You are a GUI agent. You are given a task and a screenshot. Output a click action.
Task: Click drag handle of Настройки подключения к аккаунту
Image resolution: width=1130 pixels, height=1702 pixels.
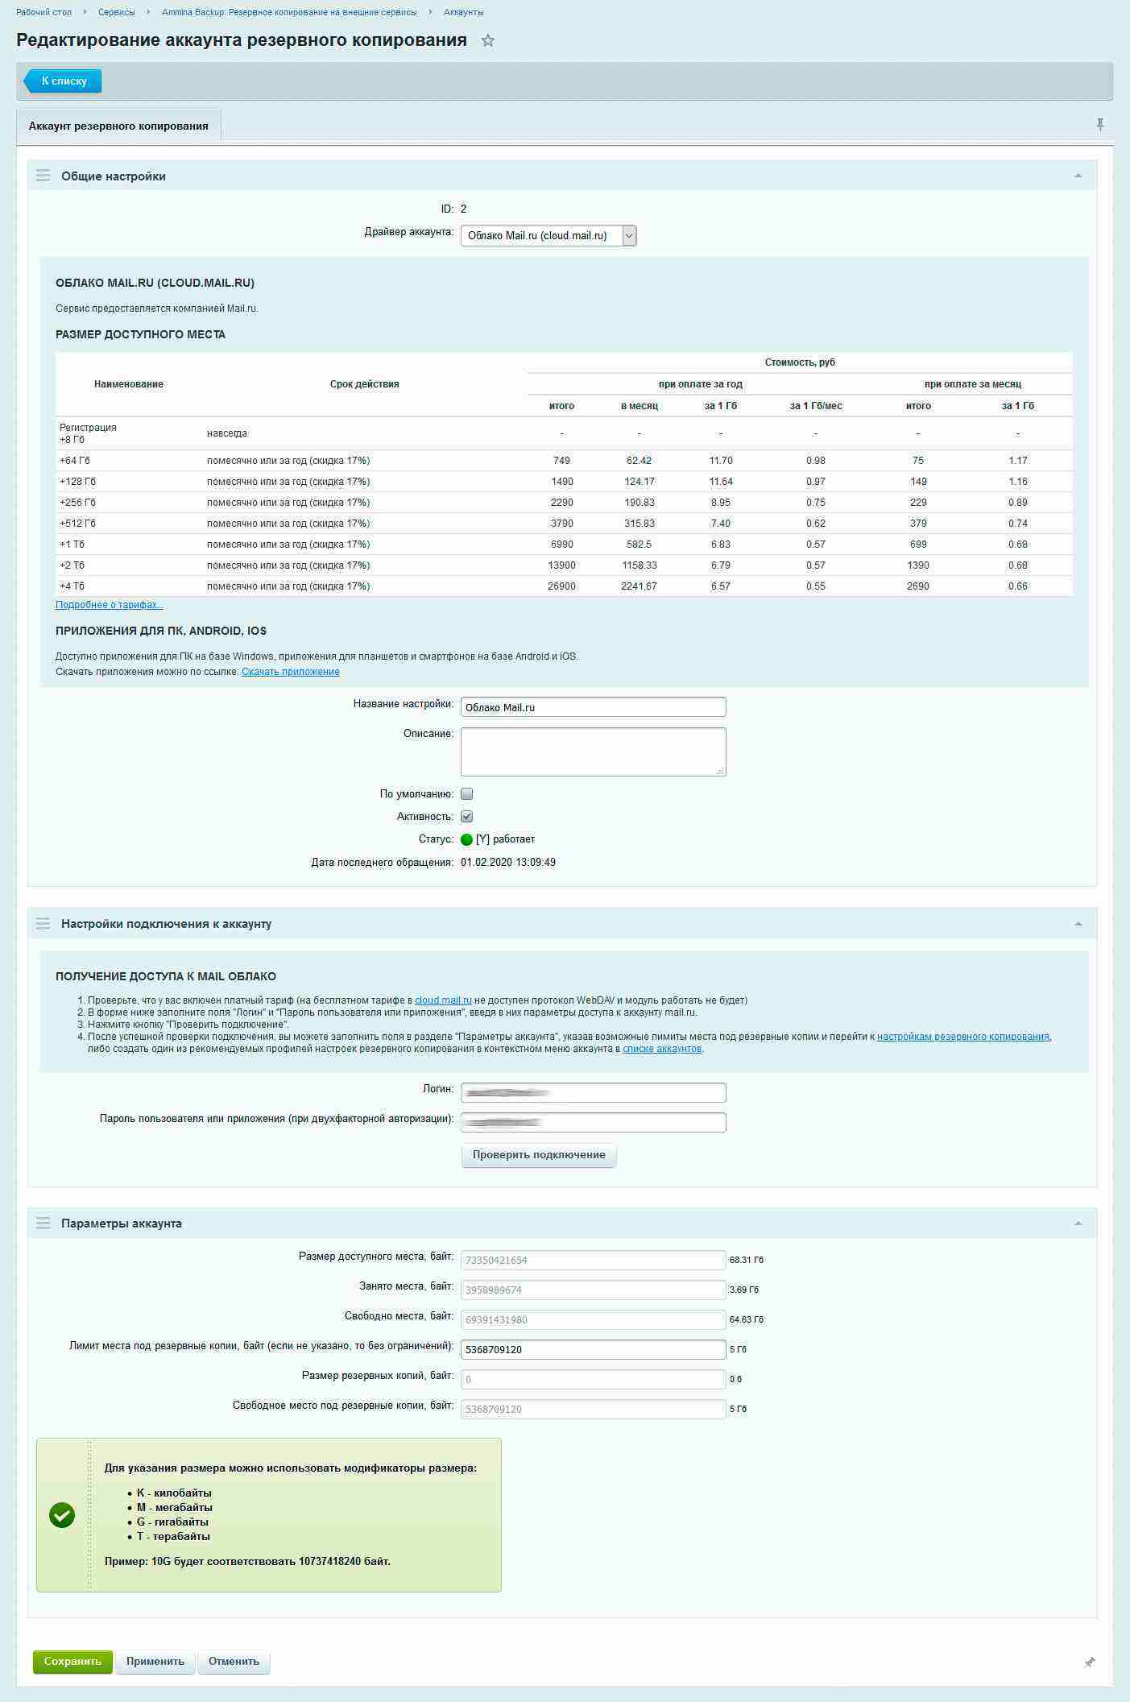pyautogui.click(x=43, y=924)
